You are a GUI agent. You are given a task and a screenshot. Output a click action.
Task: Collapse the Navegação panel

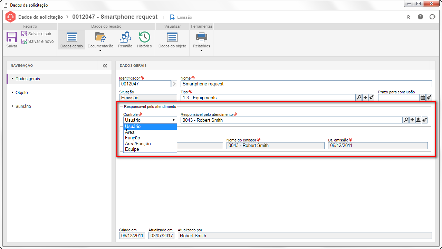click(105, 65)
